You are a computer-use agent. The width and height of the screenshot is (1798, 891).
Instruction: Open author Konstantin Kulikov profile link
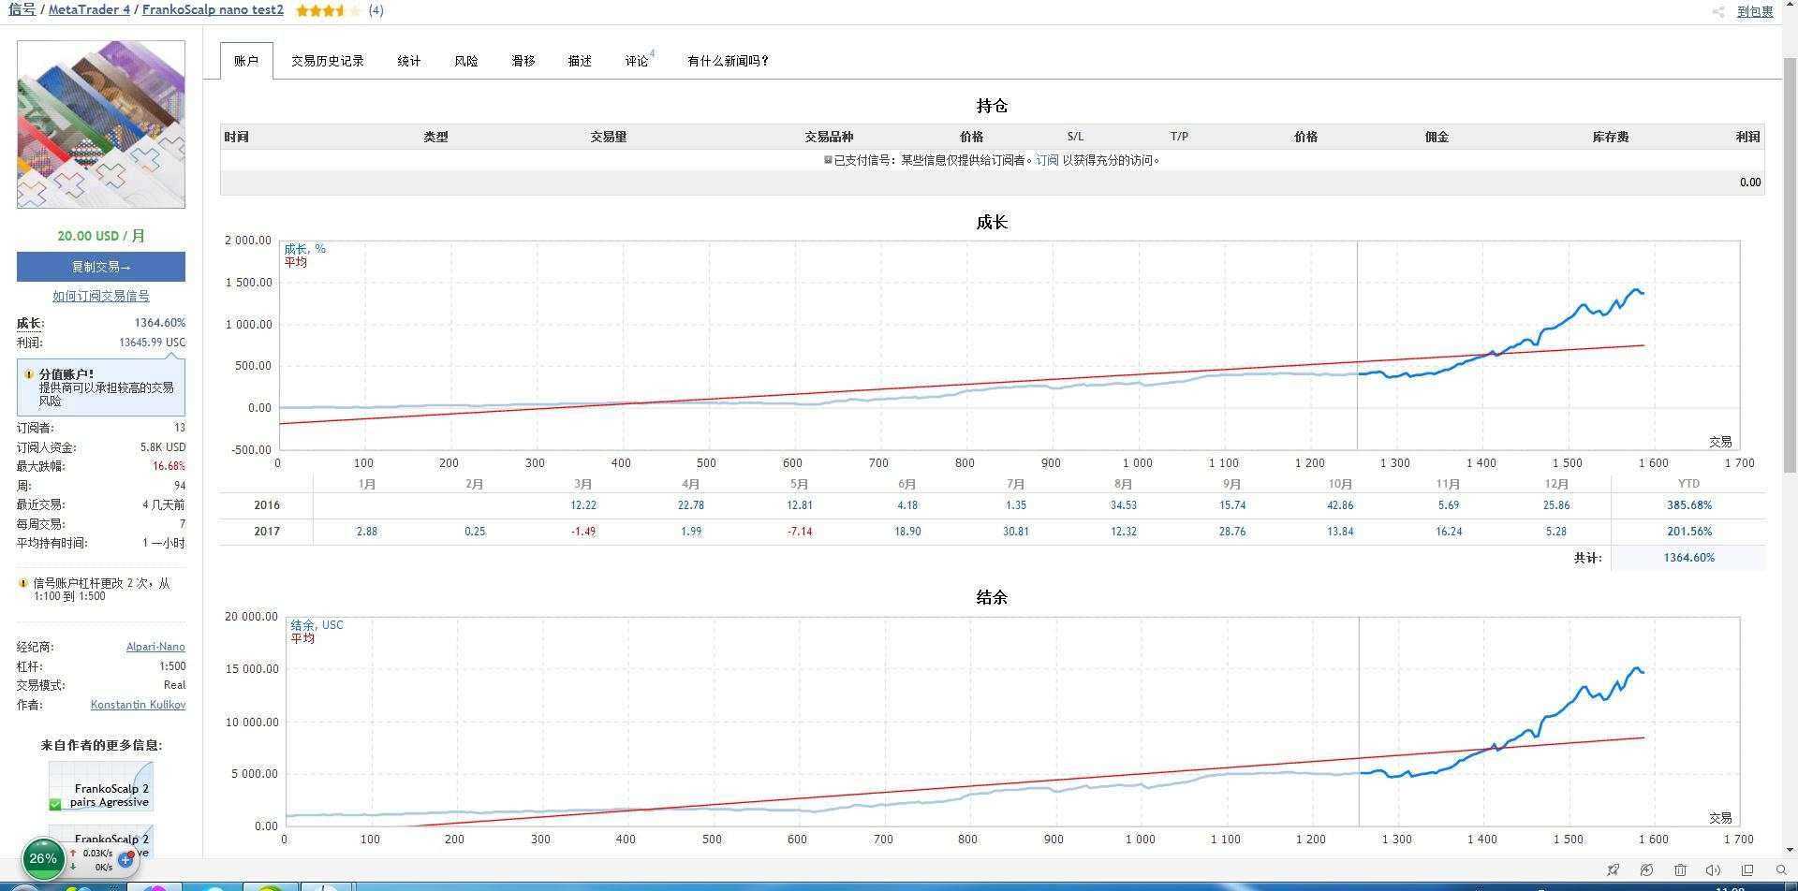coord(138,705)
